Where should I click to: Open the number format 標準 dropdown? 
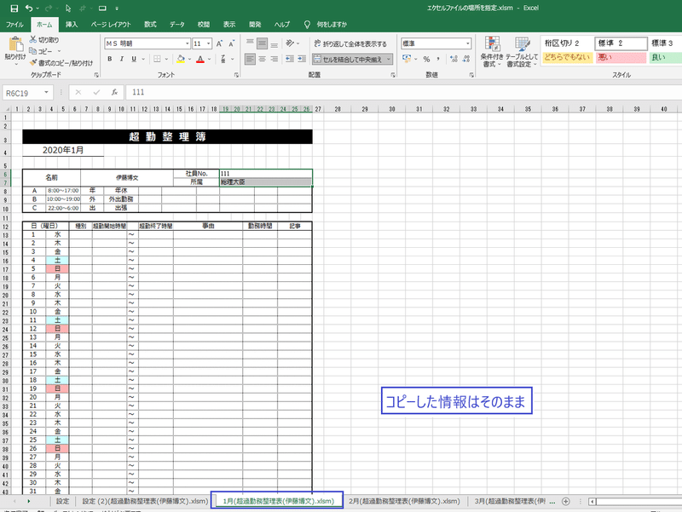(x=468, y=43)
